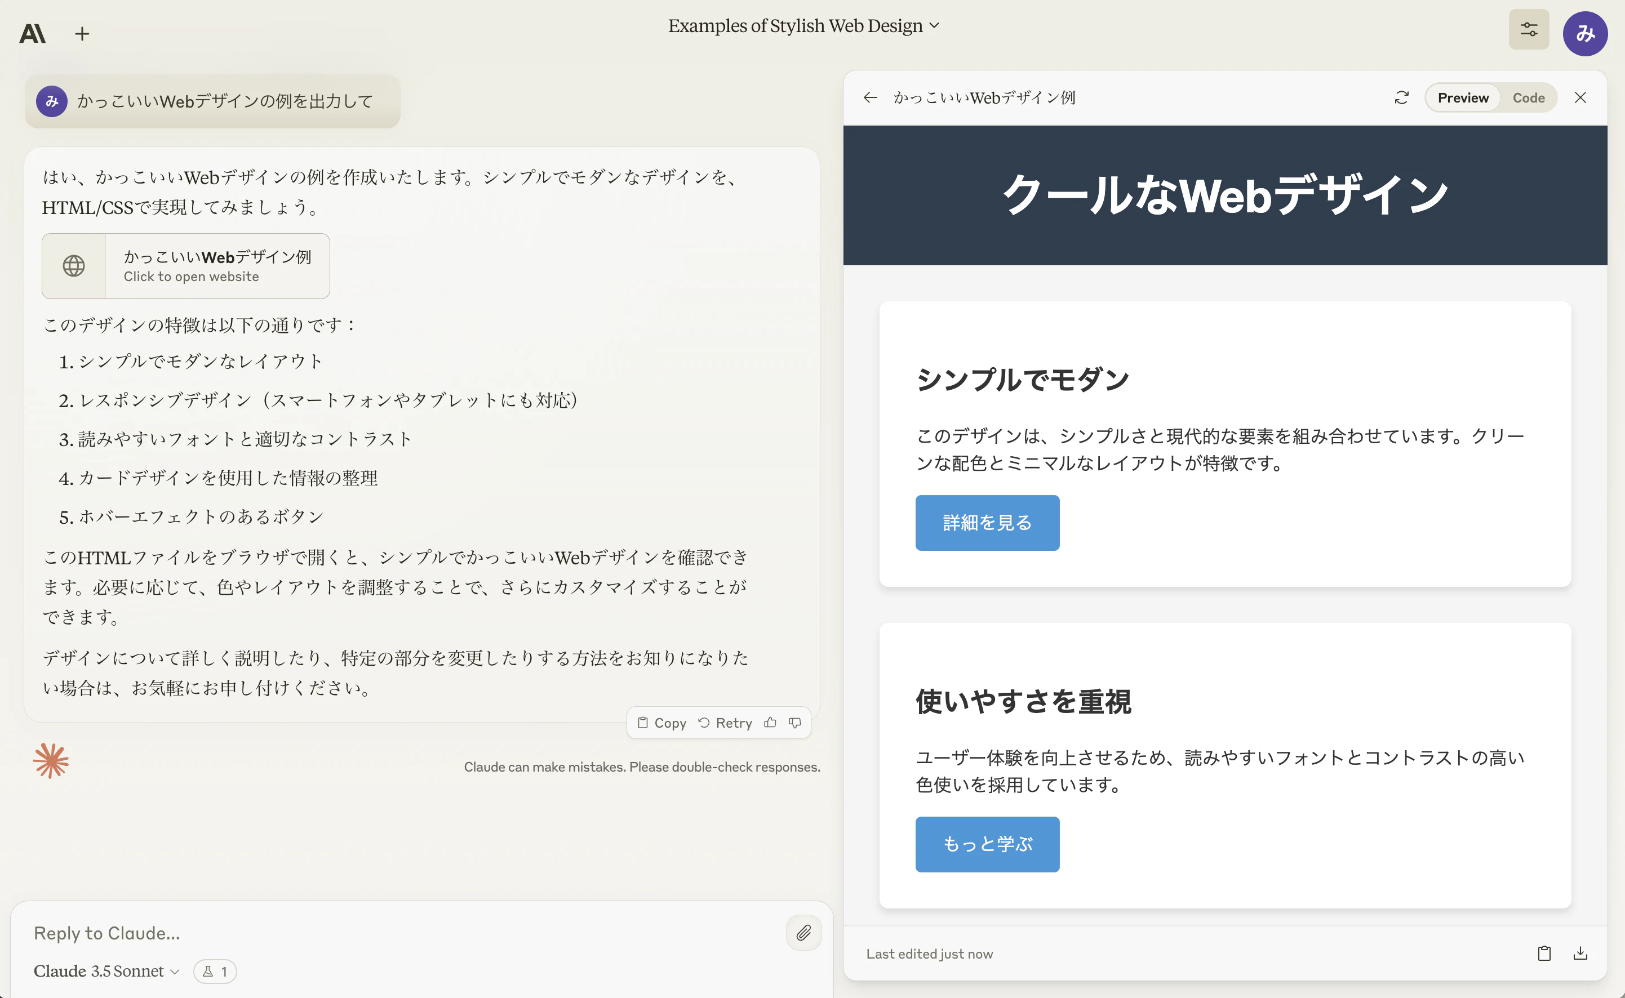Click the orange Claude starburst icon
Viewport: 1625px width, 998px height.
(51, 761)
